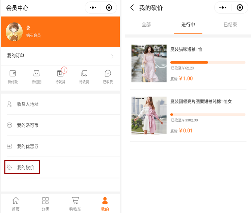Viewport: 251px width, 216px height.
Task: Open 待发货 orders with badge
Action: pyautogui.click(x=60, y=76)
